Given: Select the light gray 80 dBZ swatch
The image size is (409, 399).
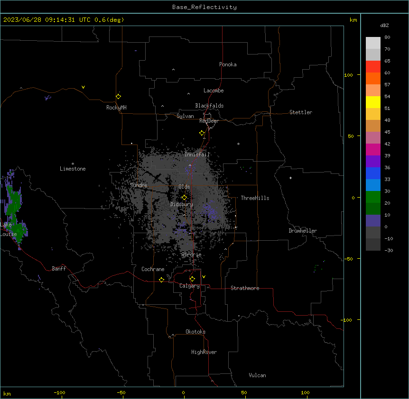Looking at the screenshot, I should (x=373, y=43).
